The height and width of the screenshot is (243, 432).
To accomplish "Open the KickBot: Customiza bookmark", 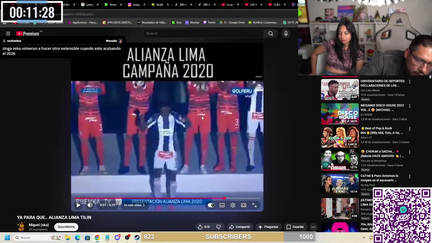I will [263, 23].
